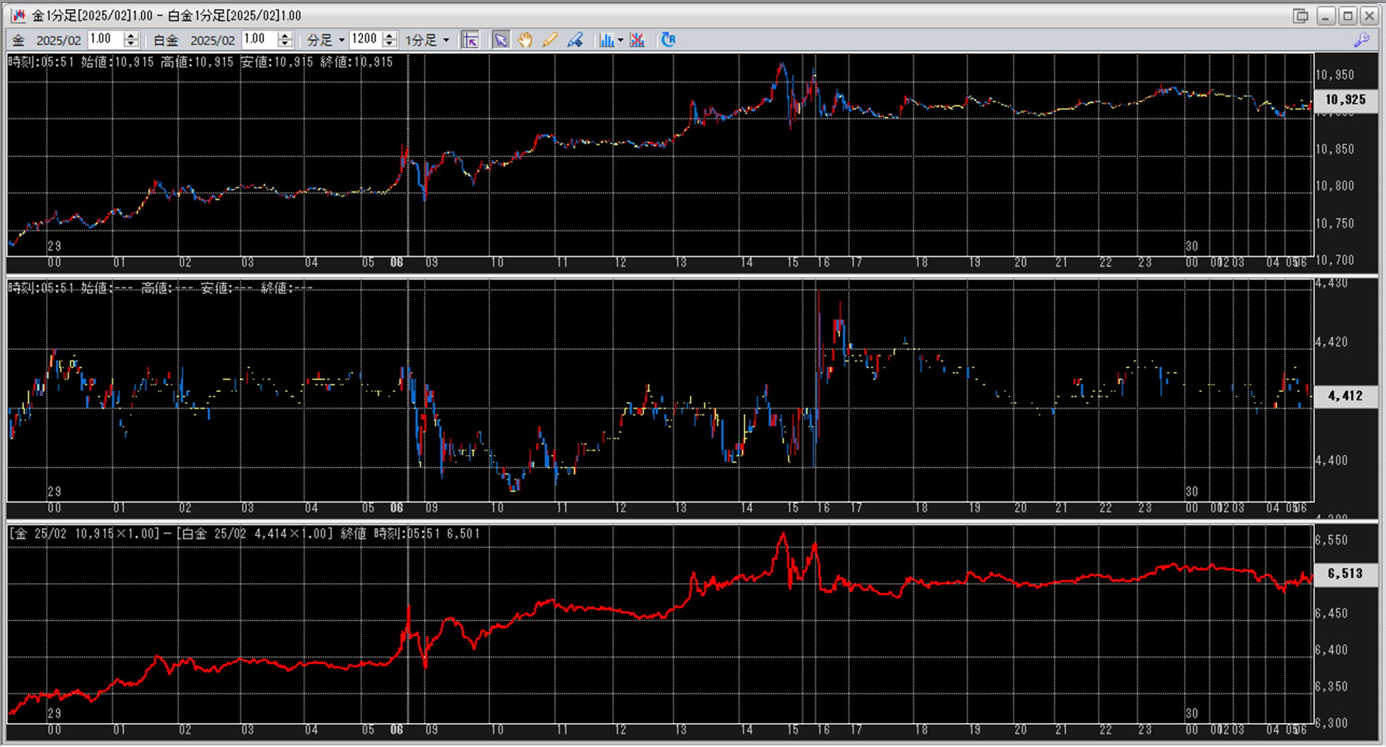Click the 1200 bar count field
This screenshot has height=747, width=1386.
pos(365,39)
